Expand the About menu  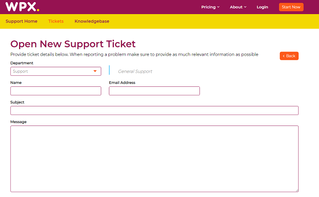coord(238,7)
